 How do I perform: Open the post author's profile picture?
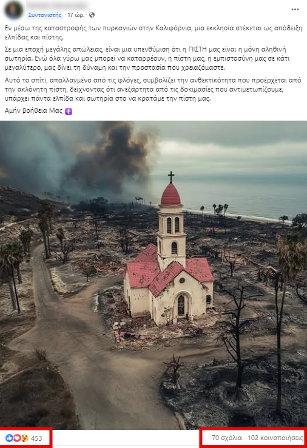coord(13,10)
